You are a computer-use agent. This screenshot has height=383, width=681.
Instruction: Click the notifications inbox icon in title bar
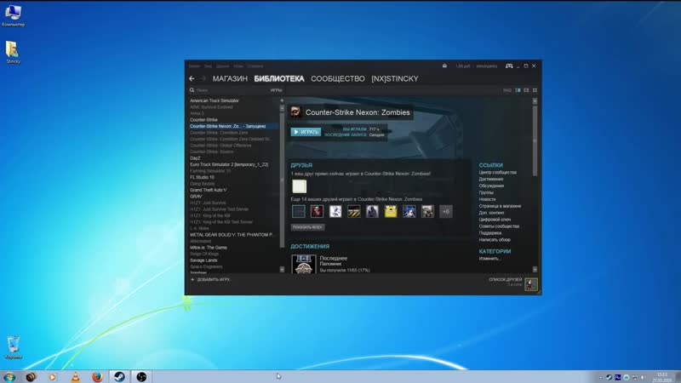pos(444,66)
